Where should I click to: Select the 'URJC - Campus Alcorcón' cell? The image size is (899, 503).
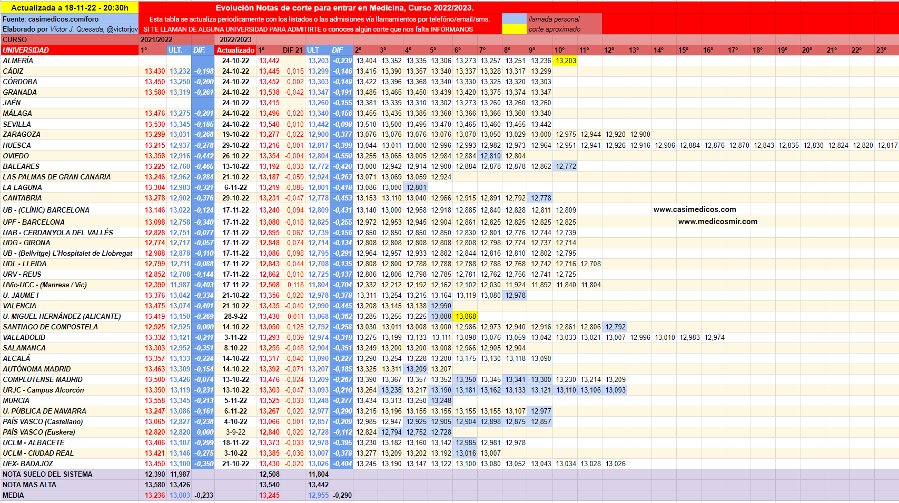pyautogui.click(x=70, y=390)
